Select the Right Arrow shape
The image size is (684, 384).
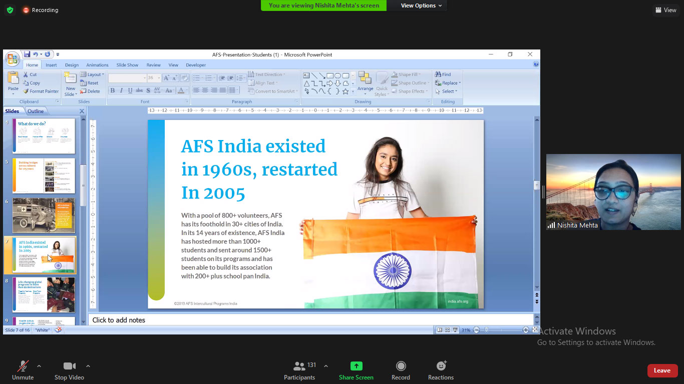click(330, 83)
